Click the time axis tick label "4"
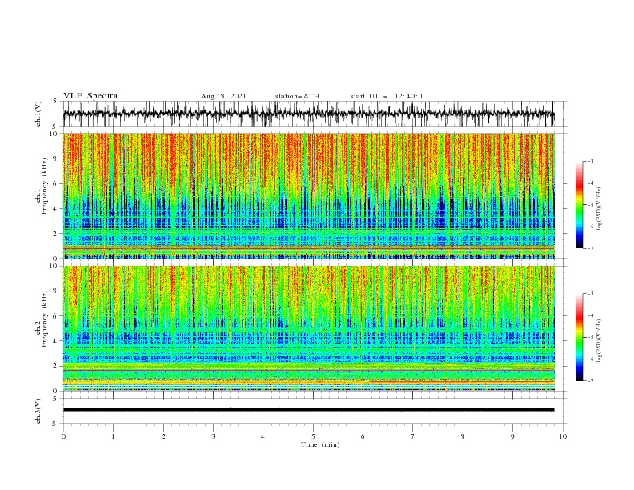Screen dimensions: 634x490 [x=263, y=436]
